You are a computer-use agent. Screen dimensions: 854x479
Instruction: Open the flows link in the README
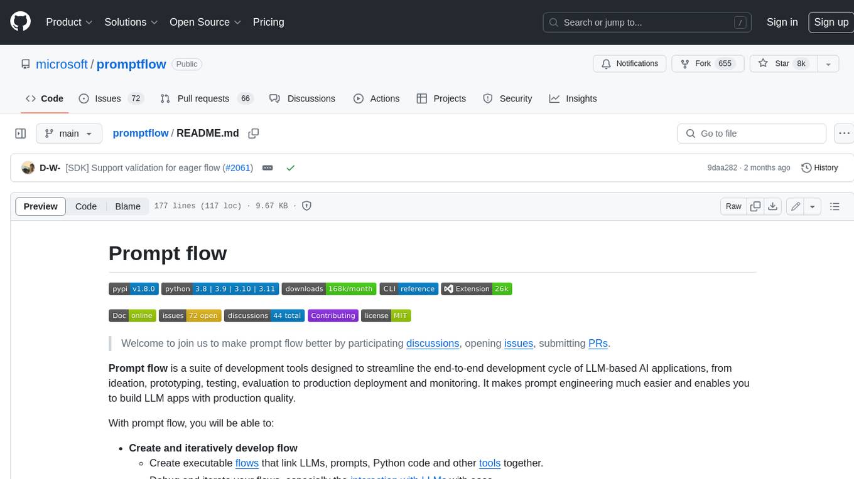pos(247,463)
